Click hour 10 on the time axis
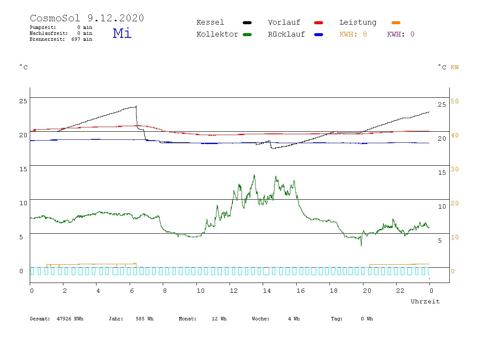488x345 pixels. tap(201, 291)
